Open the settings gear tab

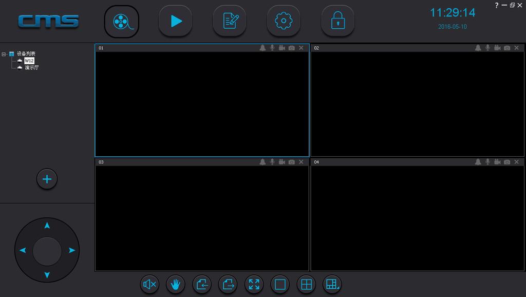[284, 21]
